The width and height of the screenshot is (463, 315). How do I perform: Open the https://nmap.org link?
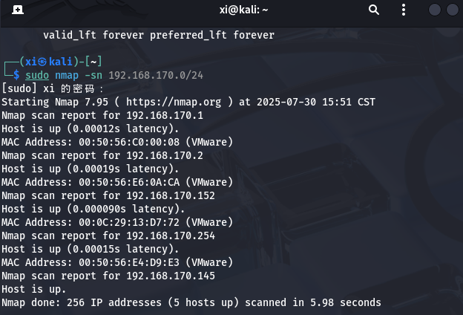(174, 103)
